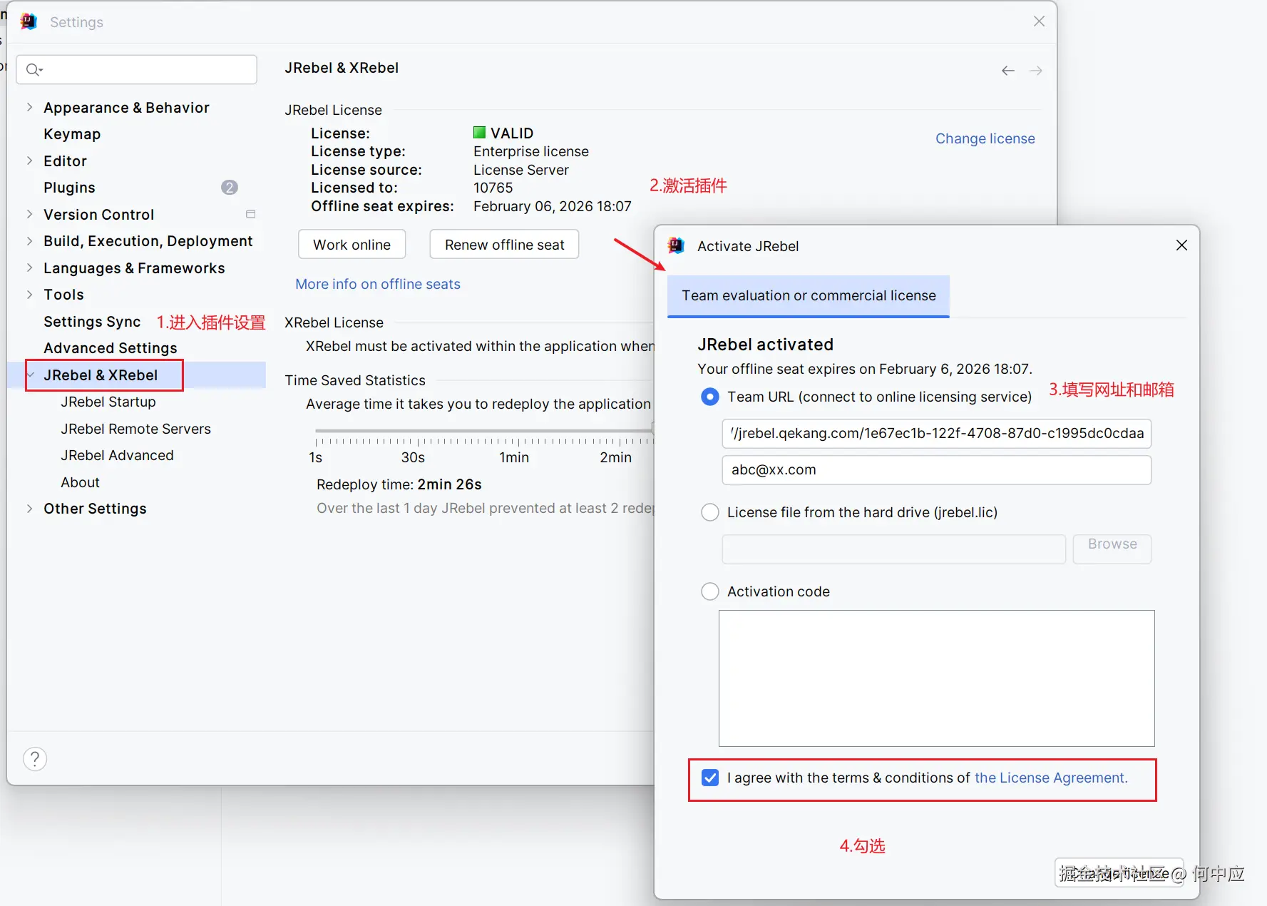The image size is (1267, 906).
Task: Click the license file path field
Action: click(x=894, y=549)
